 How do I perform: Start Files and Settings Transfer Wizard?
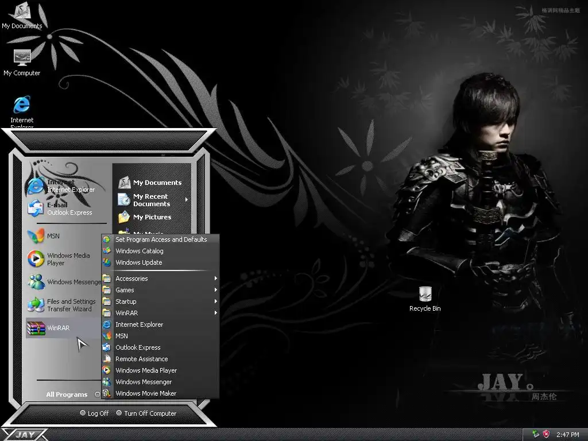click(x=62, y=305)
